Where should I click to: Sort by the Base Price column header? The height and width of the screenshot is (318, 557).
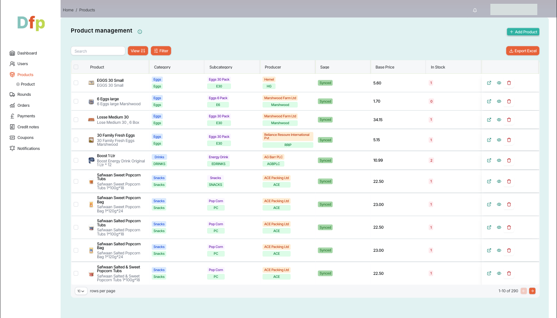385,67
